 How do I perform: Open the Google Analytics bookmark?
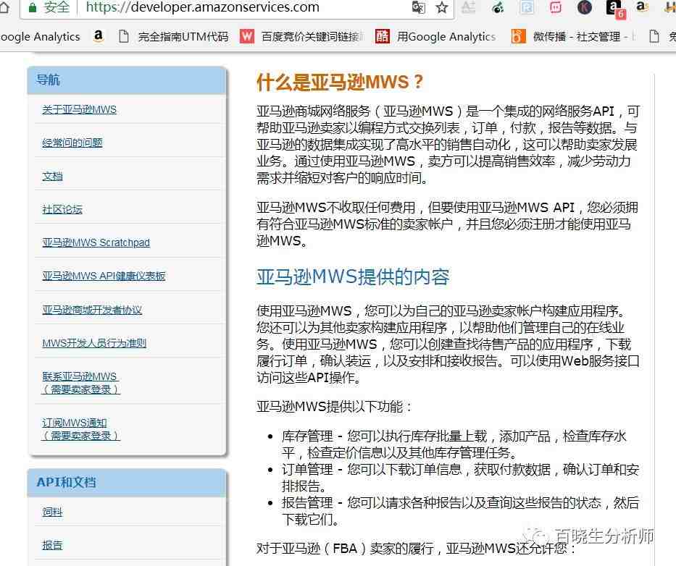40,37
